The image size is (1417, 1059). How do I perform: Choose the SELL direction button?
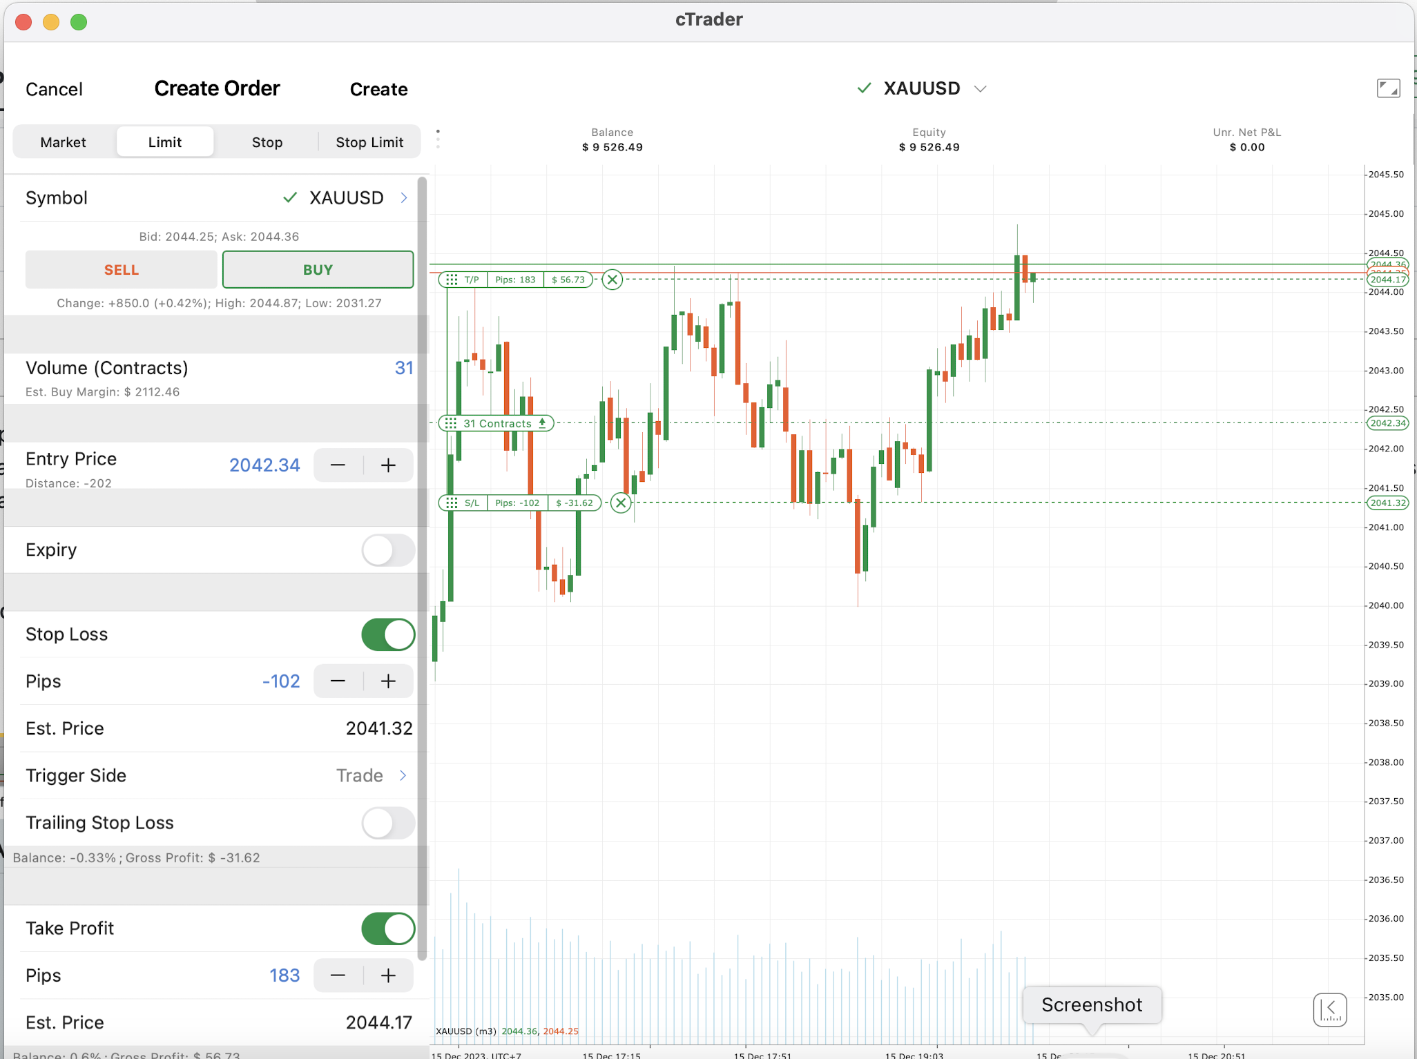[x=122, y=270]
